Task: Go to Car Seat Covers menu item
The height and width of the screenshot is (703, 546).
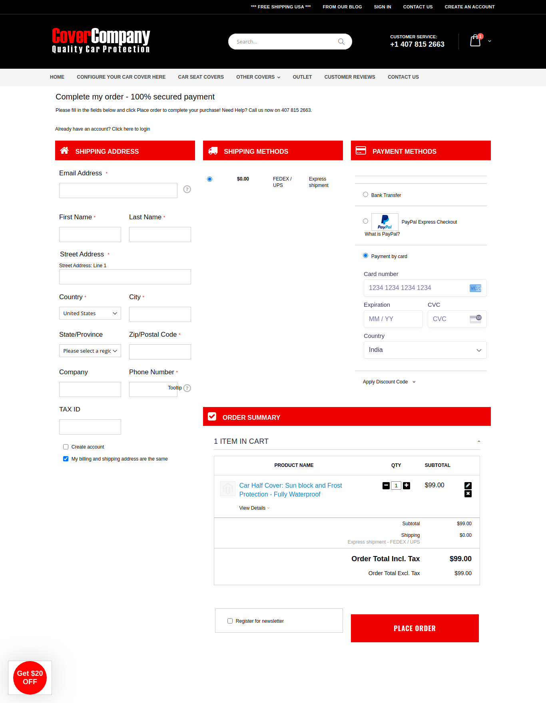Action: tap(201, 77)
